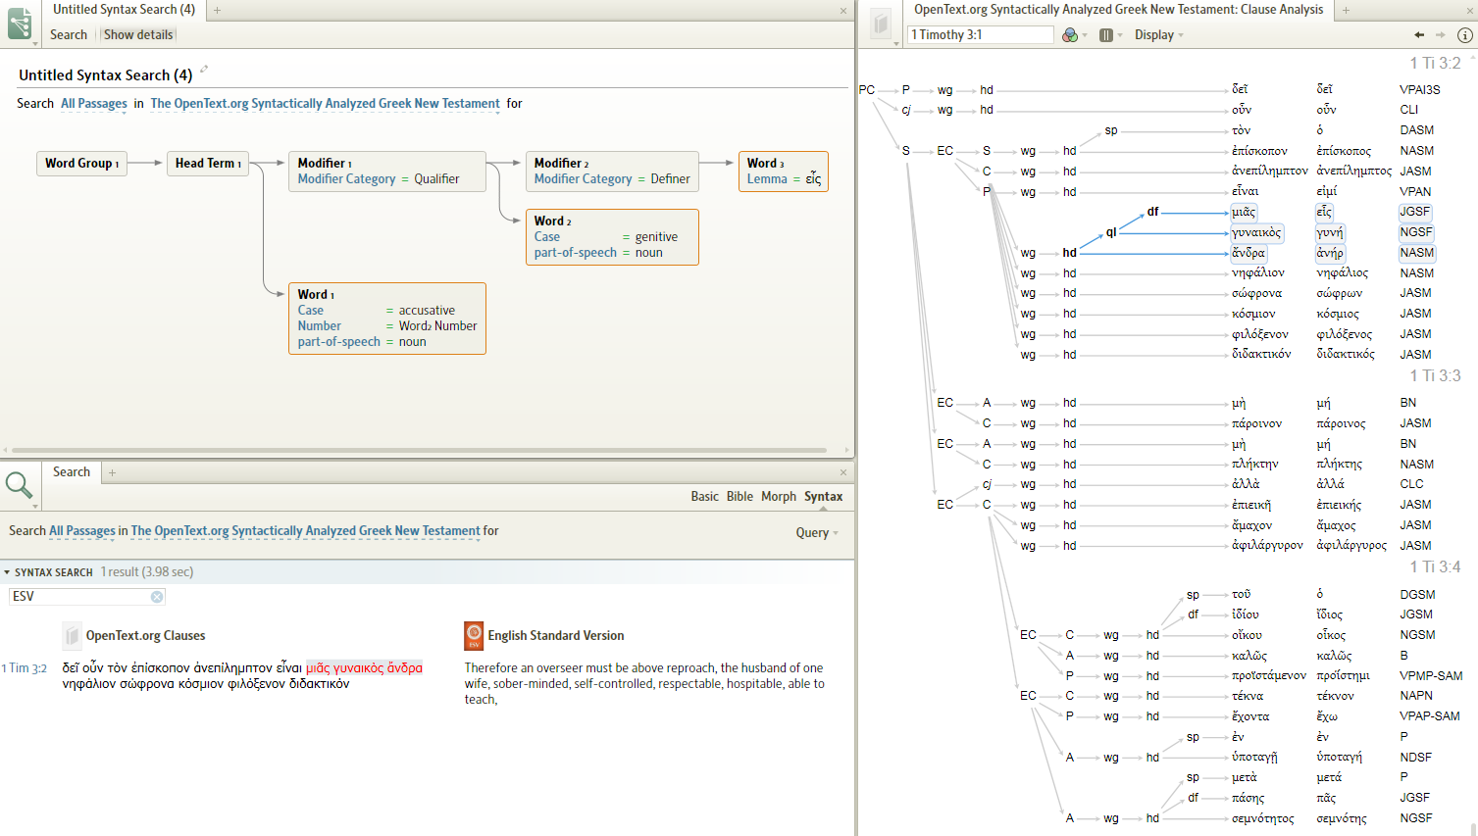Switch to Basic search type
Viewport: 1478px width, 836px height.
pos(704,497)
